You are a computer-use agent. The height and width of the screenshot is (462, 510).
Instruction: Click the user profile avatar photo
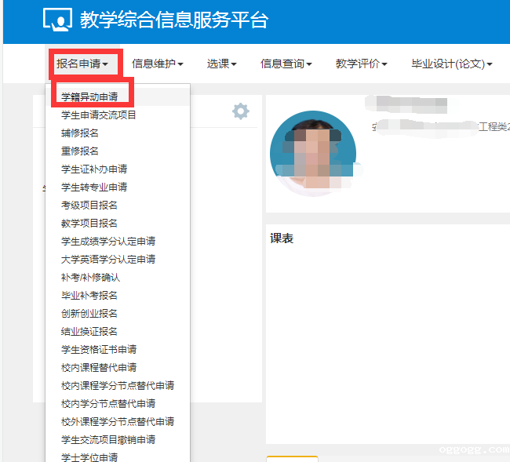coord(312,154)
